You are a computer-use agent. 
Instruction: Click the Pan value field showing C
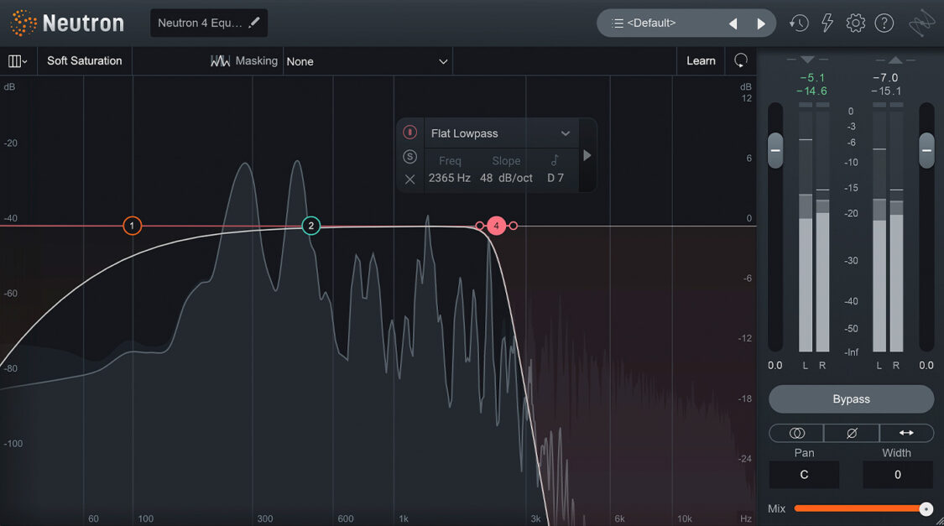click(x=803, y=475)
